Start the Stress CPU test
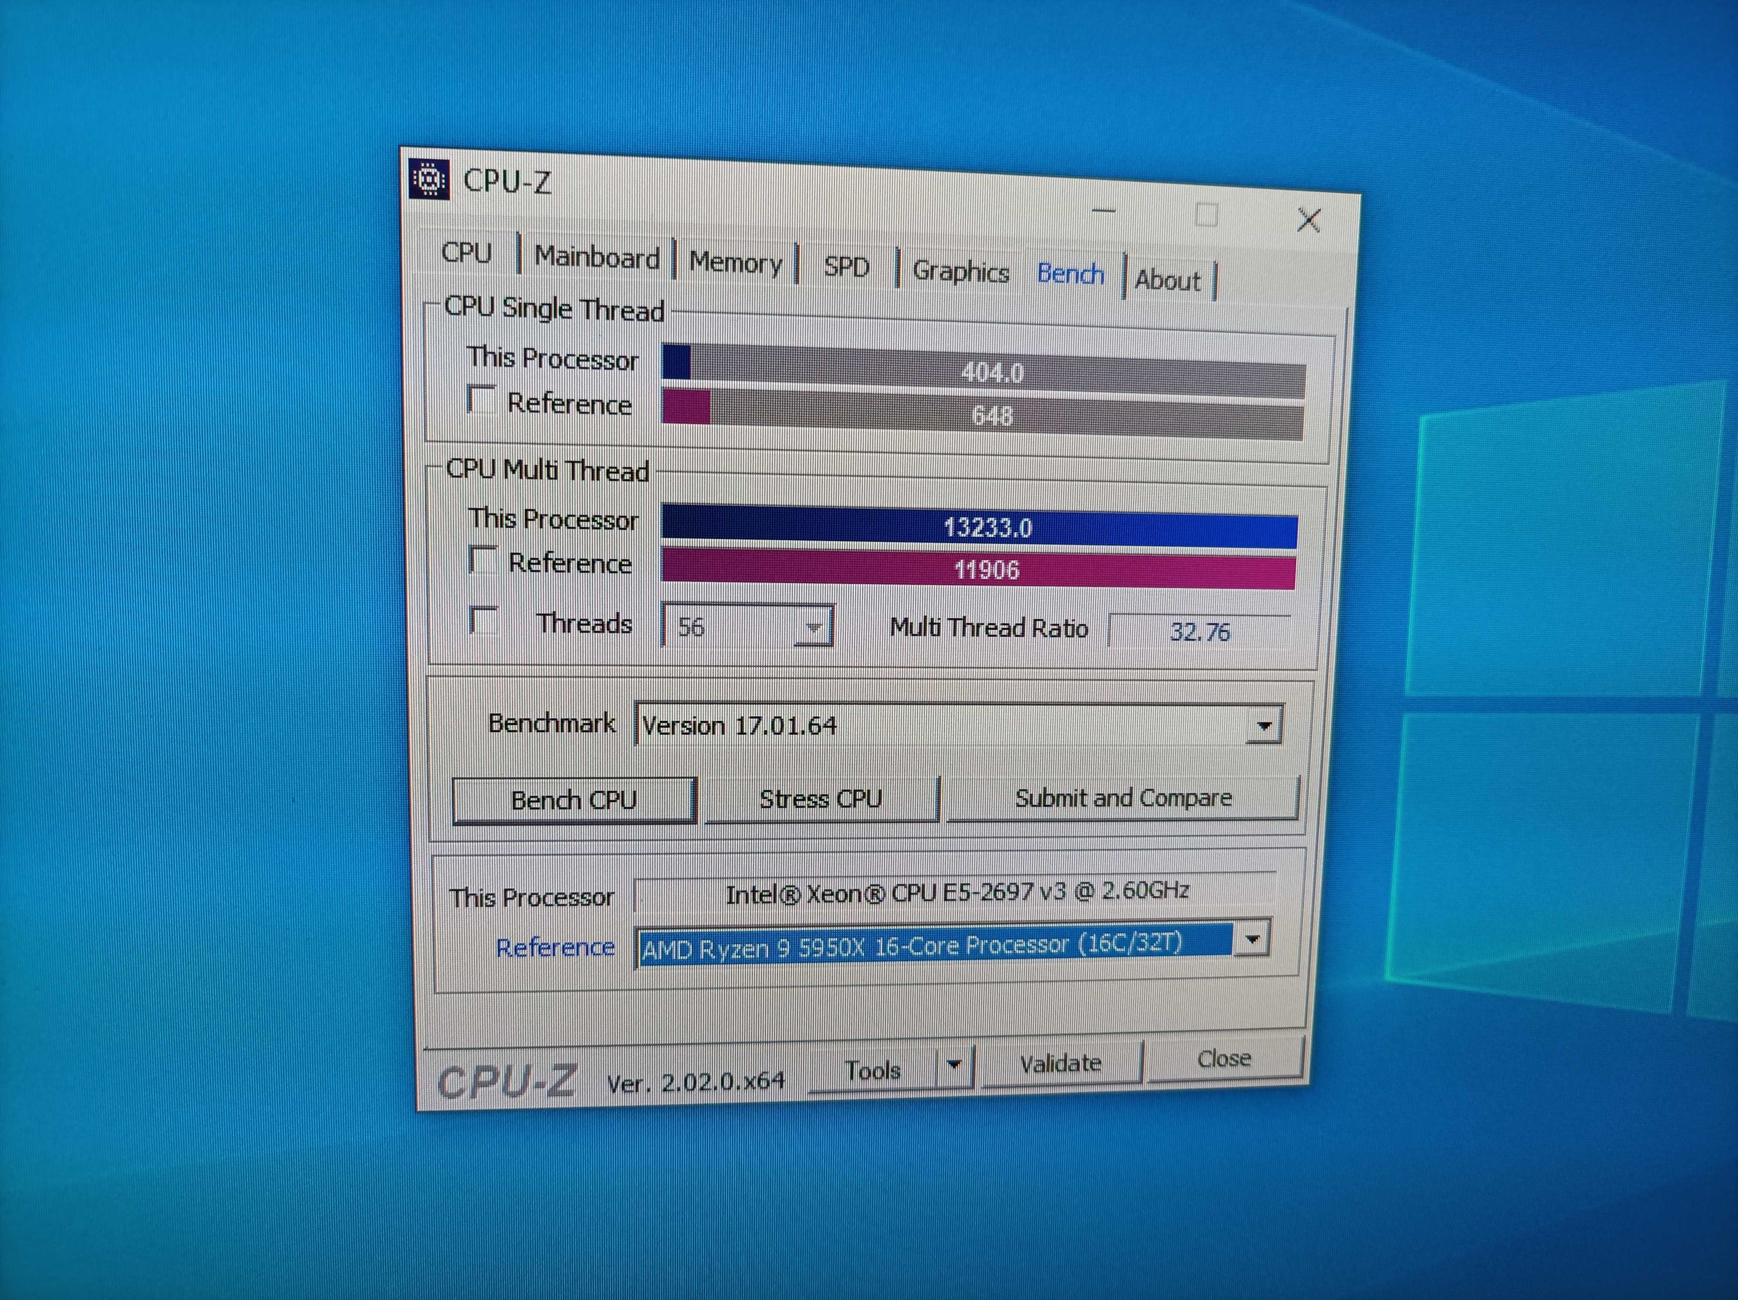The height and width of the screenshot is (1300, 1738). click(x=821, y=799)
